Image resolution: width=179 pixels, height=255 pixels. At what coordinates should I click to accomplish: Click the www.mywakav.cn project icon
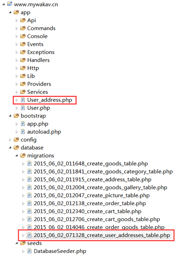tap(10, 4)
